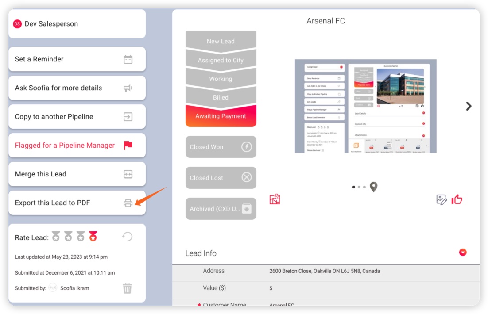This screenshot has height=314, width=488.
Task: Rate lead with the first medal
Action: point(56,236)
